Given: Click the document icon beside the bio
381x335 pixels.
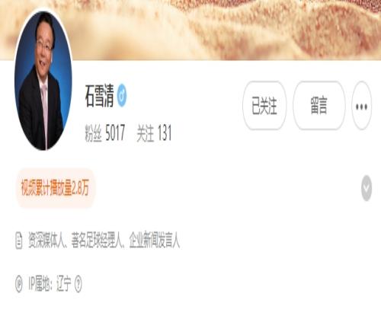Looking at the screenshot, I should (19, 241).
